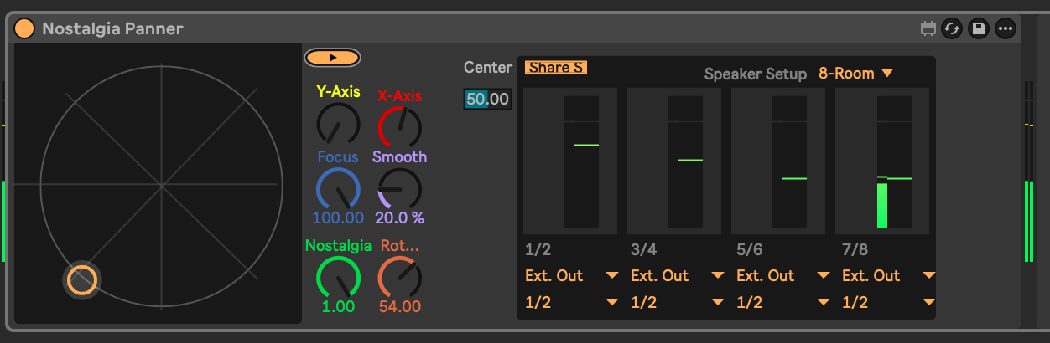The width and height of the screenshot is (1050, 343).
Task: Click the green Nostalgia knob
Action: tap(338, 278)
